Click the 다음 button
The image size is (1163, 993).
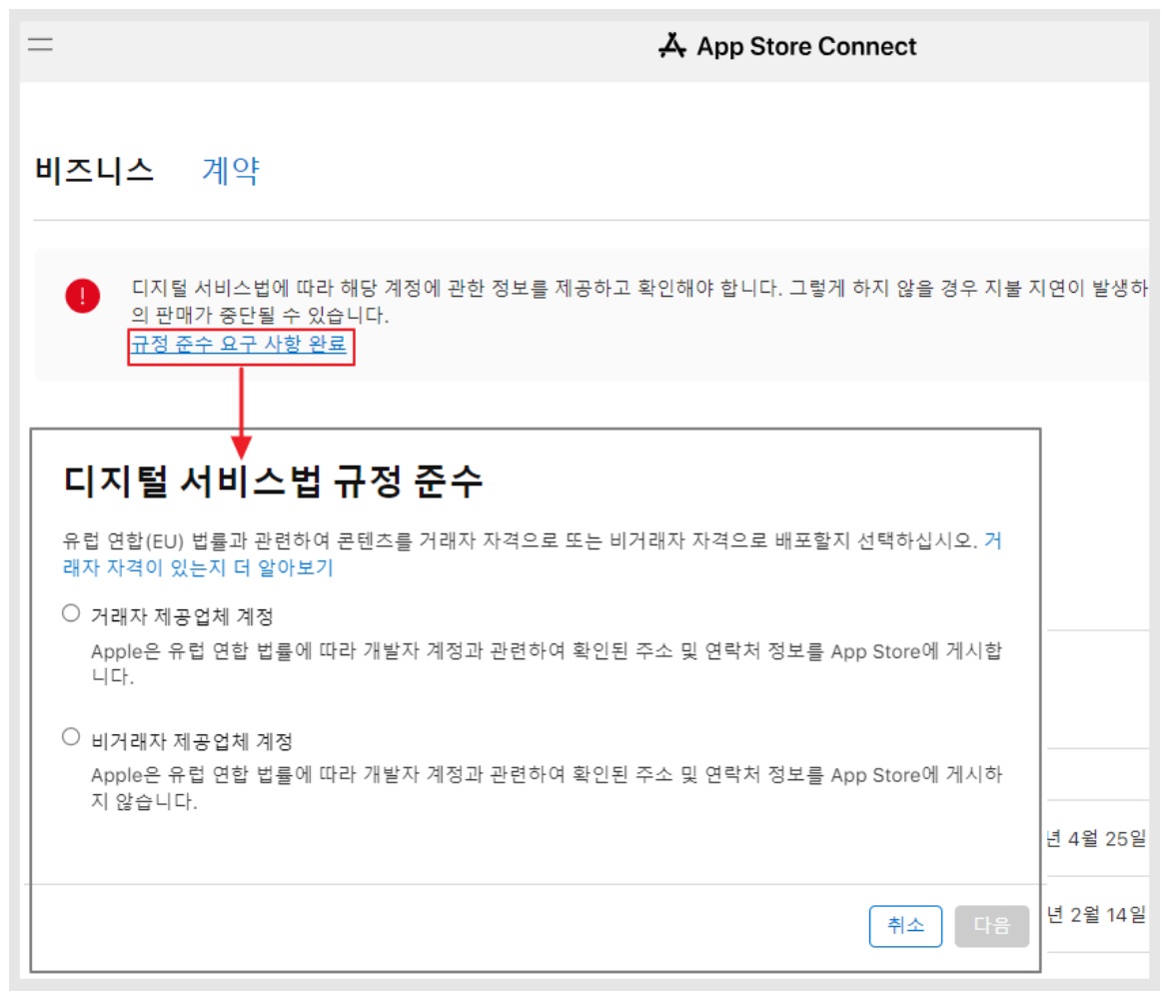[x=992, y=925]
